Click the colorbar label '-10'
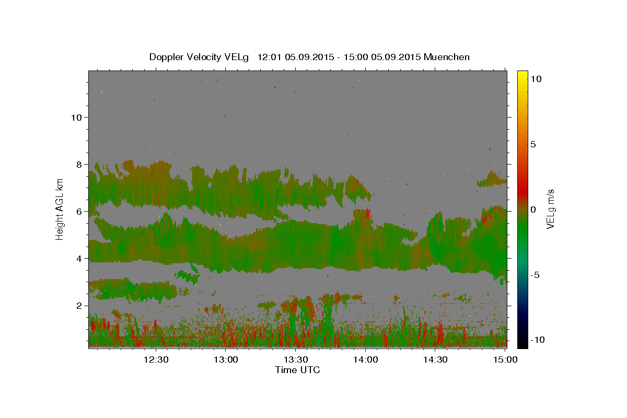This screenshot has height=418, width=627. pos(539,340)
